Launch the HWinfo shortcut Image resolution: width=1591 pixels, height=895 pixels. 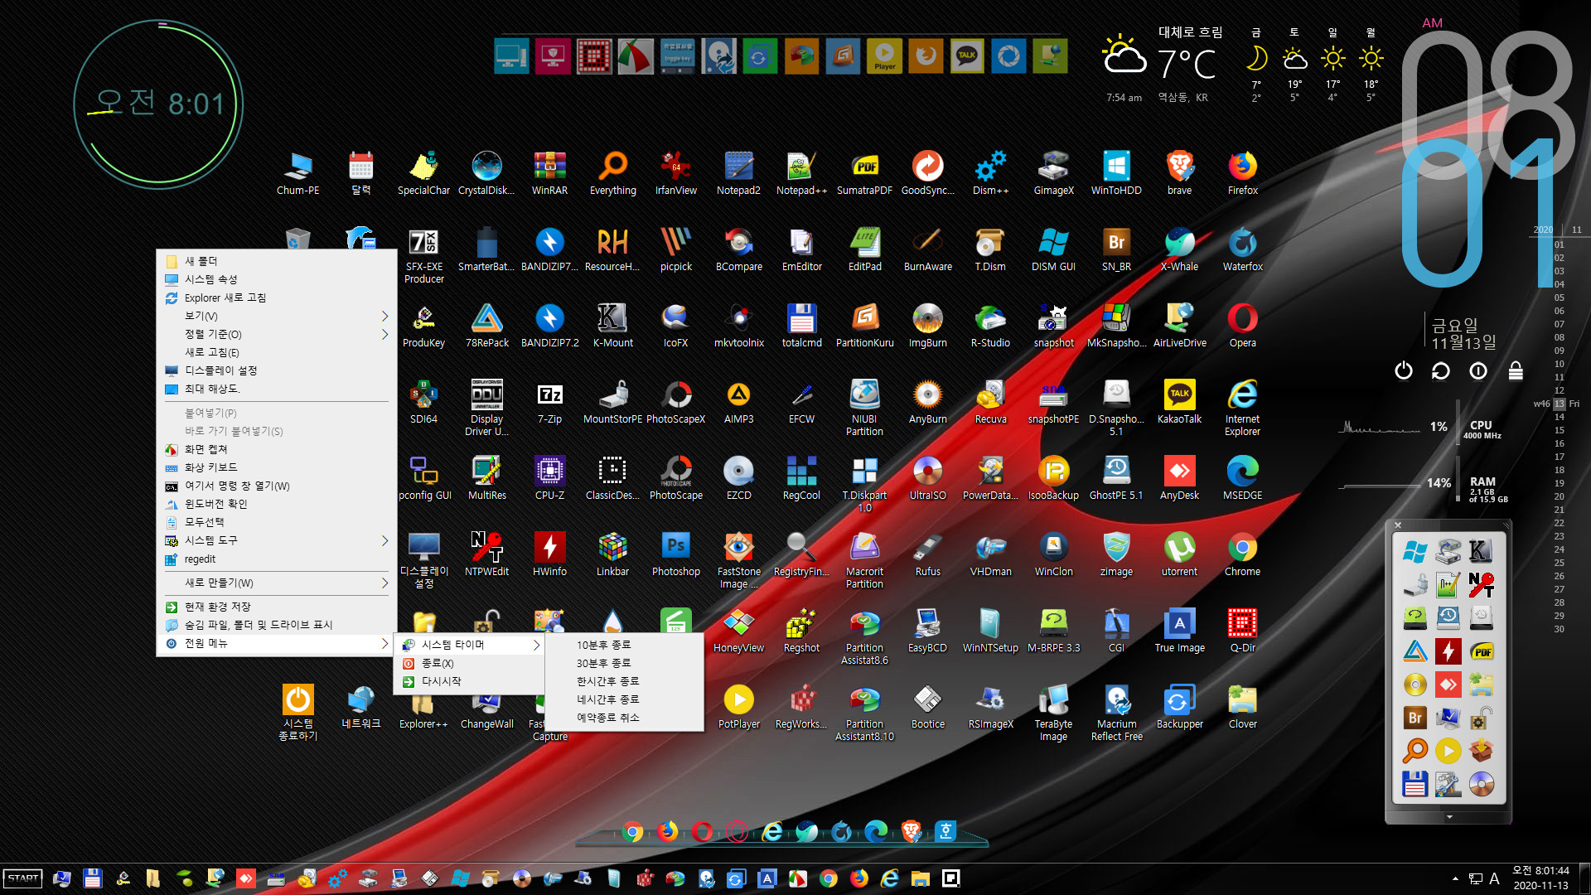click(549, 554)
